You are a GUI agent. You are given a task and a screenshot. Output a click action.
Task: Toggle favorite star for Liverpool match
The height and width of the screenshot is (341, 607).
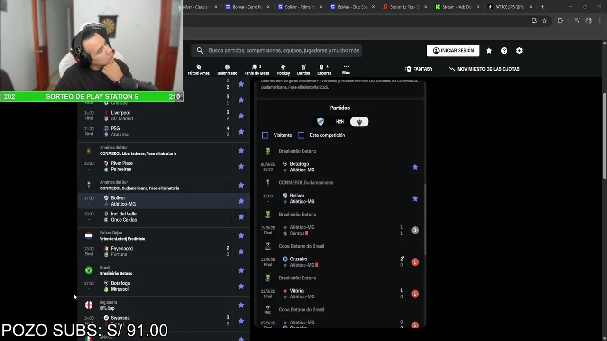click(x=241, y=116)
